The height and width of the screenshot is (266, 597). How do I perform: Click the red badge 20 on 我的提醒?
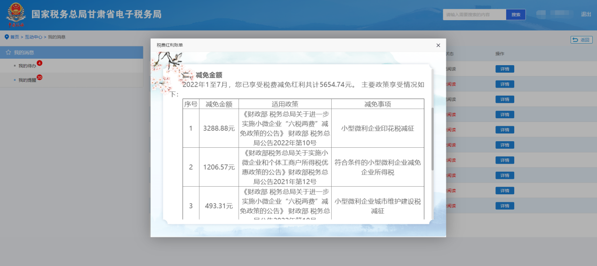40,77
